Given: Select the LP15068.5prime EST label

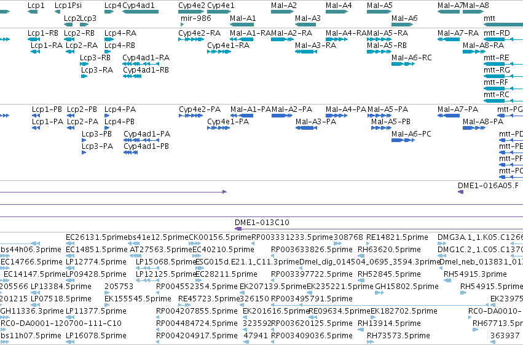Looking at the screenshot, I should pos(166,261).
